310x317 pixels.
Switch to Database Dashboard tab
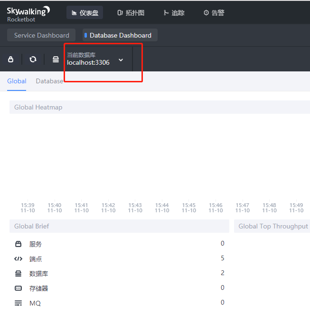(120, 35)
